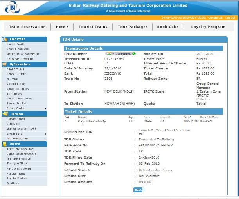Open File TDR Procedure link

(x=19, y=159)
